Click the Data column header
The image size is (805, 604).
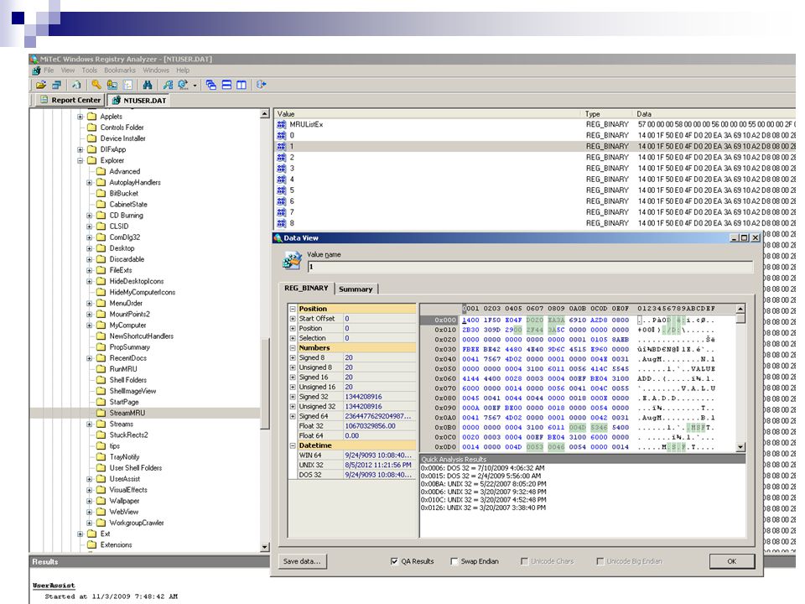click(x=714, y=114)
